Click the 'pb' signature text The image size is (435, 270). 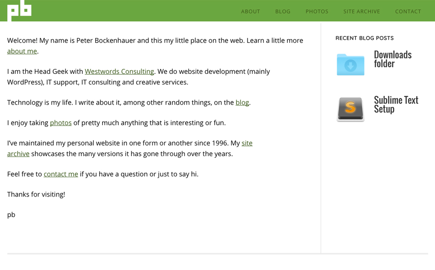pyautogui.click(x=11, y=215)
